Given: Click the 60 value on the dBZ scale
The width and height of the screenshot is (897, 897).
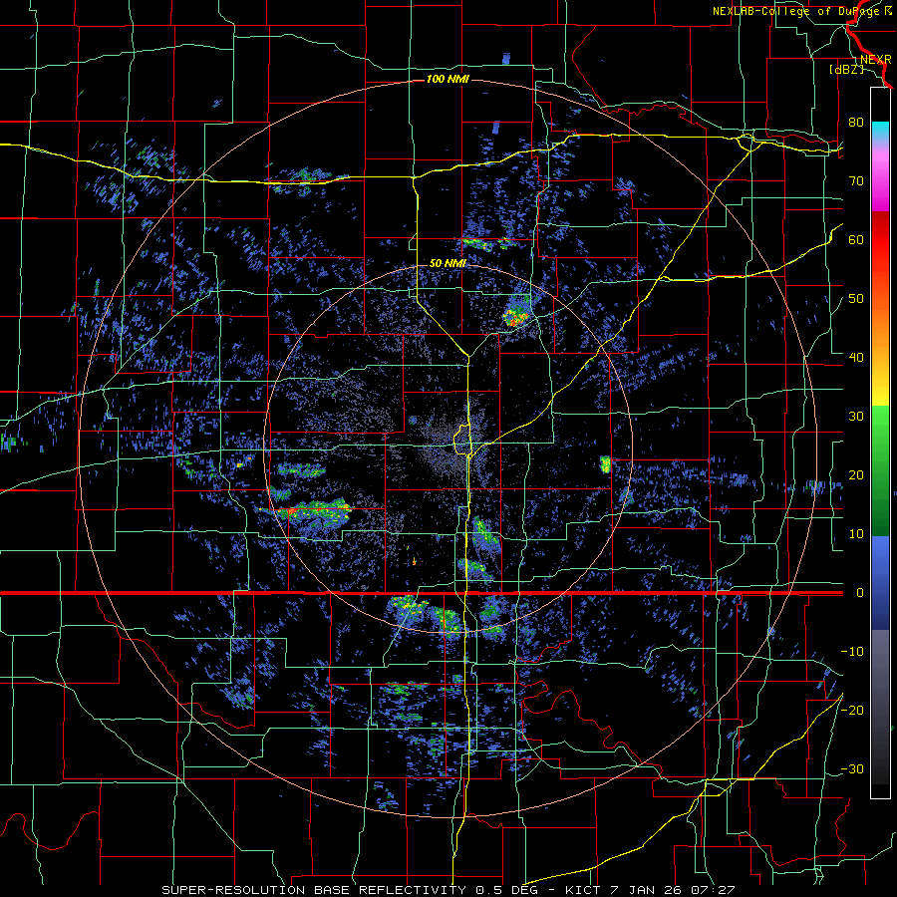Looking at the screenshot, I should (856, 239).
